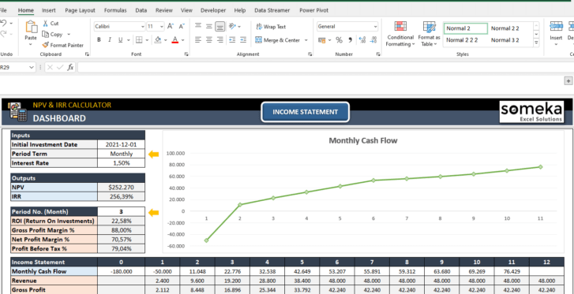Open Conditional Formatting menu
Image resolution: width=574 pixels, height=294 pixels.
pyautogui.click(x=400, y=34)
